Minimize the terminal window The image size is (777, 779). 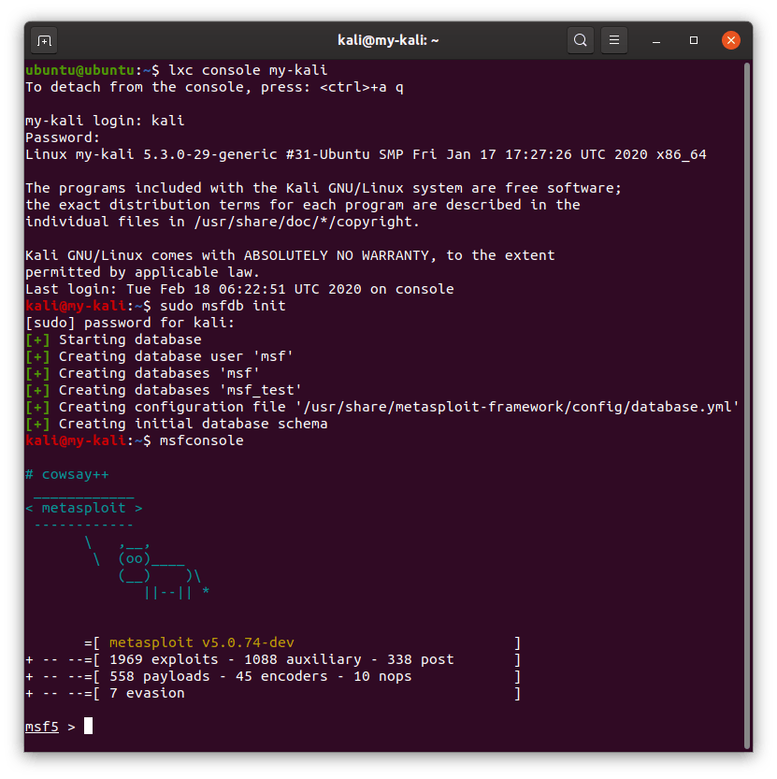coord(657,40)
